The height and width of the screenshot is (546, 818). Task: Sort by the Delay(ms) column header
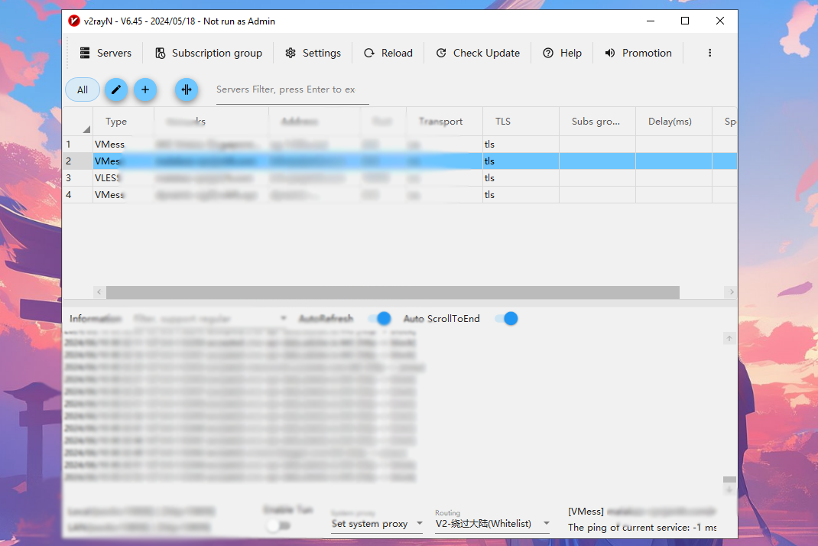pos(674,121)
